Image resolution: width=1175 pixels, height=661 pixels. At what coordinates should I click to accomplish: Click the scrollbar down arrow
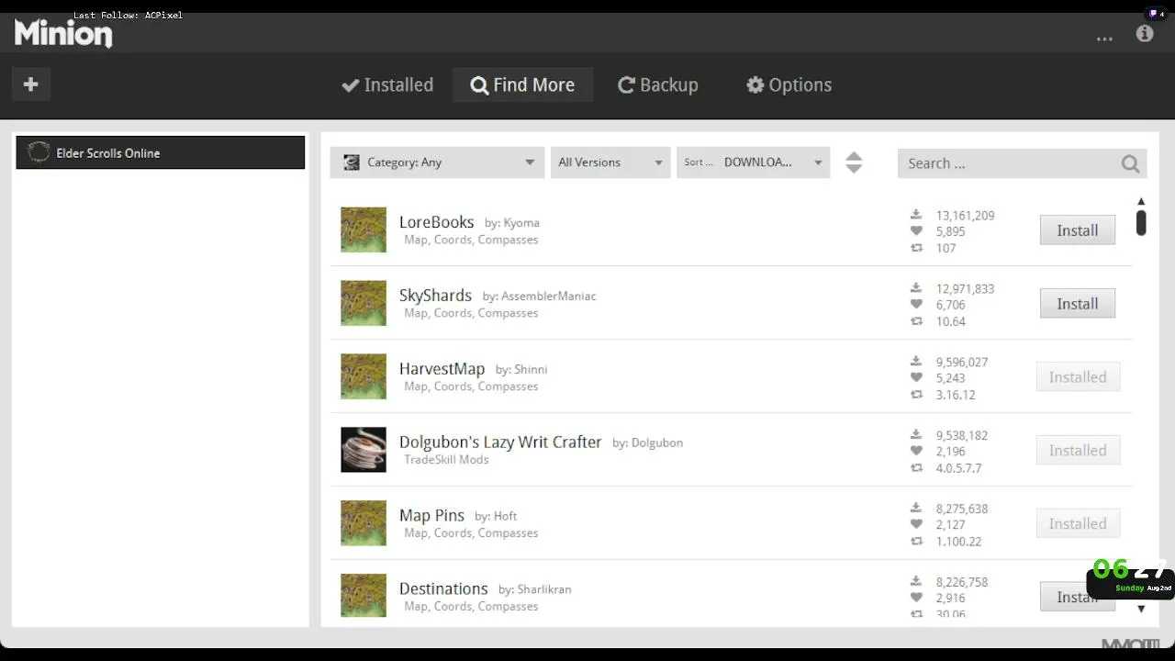tap(1141, 609)
